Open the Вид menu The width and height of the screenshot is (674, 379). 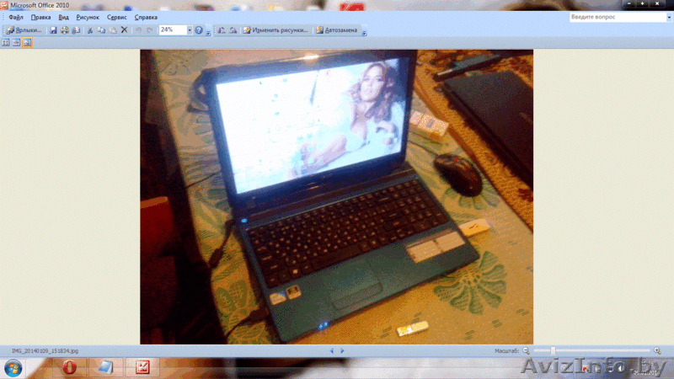(x=63, y=17)
